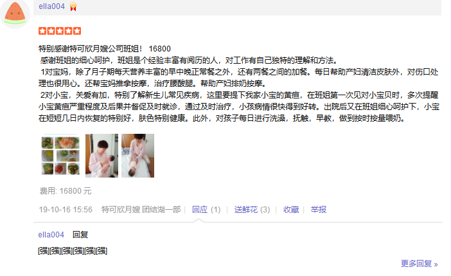Open the food dishes collage thumbnail

(60, 156)
